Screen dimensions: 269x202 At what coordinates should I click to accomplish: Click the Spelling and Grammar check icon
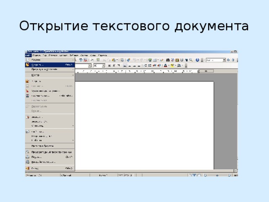coord(81,60)
